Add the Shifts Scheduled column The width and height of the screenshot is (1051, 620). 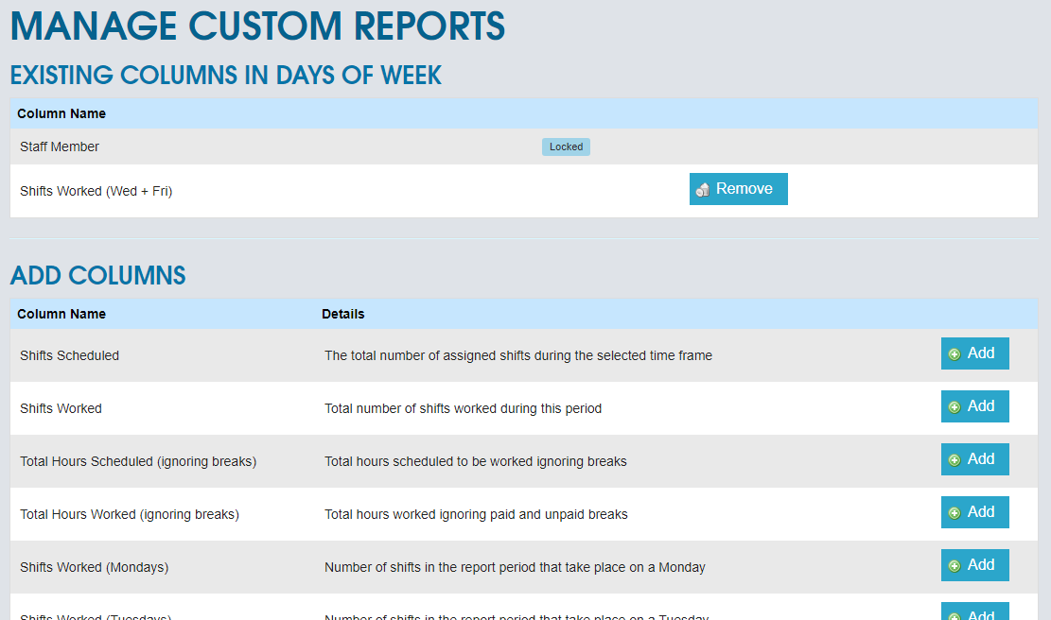(974, 353)
